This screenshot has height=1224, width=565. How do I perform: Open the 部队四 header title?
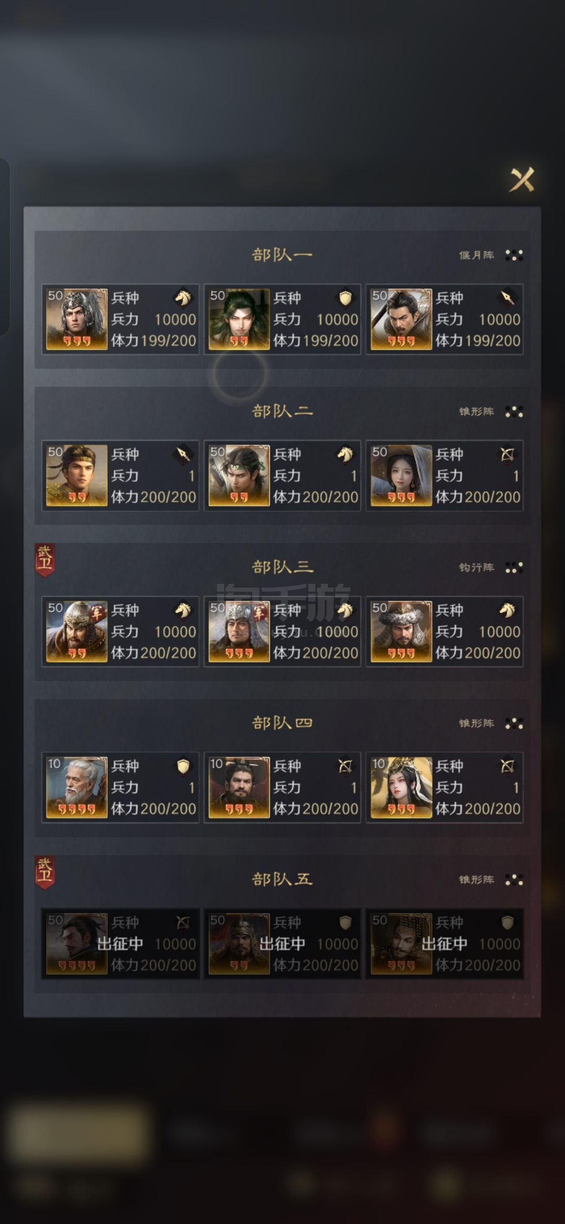click(282, 723)
